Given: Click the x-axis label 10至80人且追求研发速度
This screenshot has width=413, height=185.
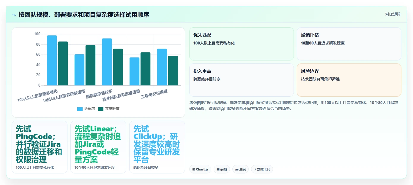Looking at the screenshot, I should (x=64, y=96).
